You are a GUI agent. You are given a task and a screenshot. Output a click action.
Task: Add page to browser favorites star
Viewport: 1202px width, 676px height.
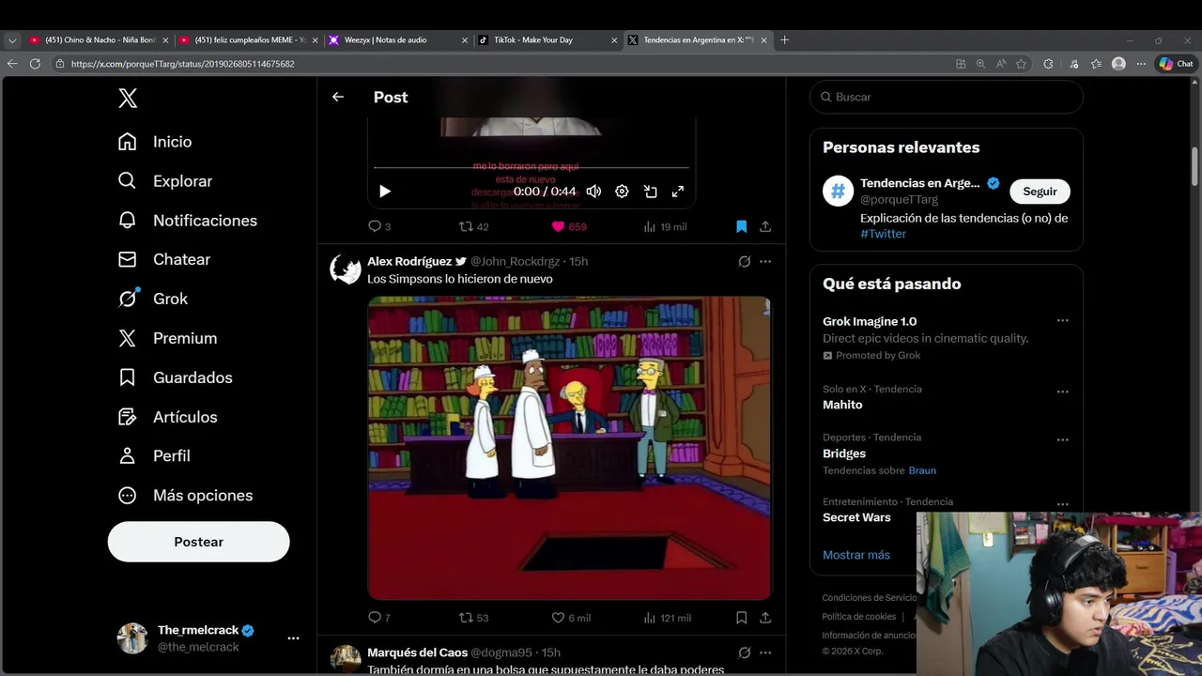tap(1022, 64)
